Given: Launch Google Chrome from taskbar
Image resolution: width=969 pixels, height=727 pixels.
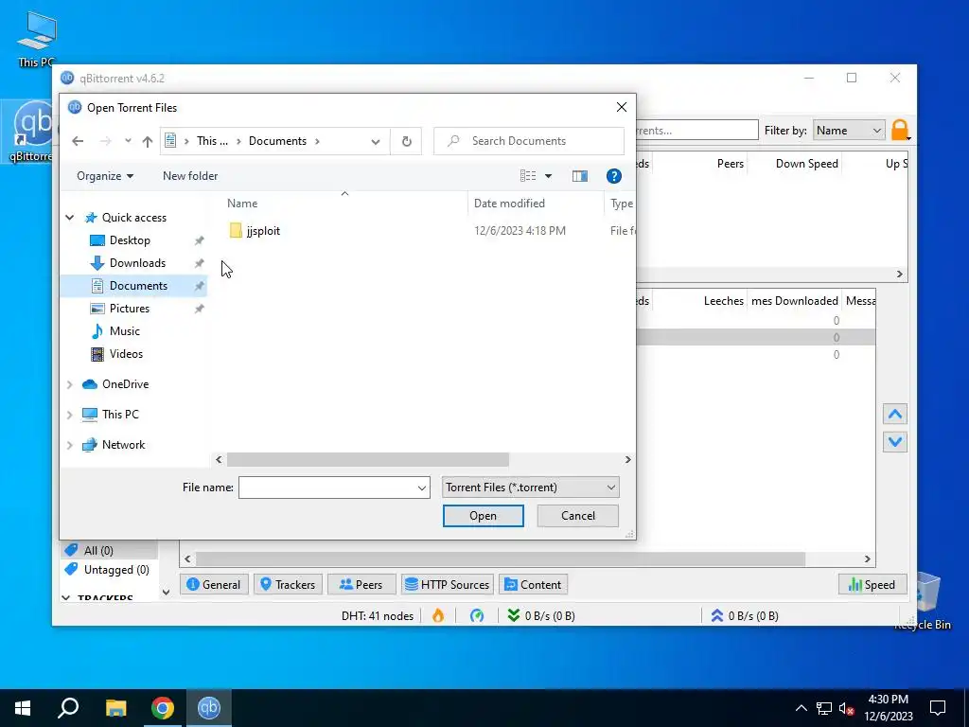Looking at the screenshot, I should click(x=163, y=708).
